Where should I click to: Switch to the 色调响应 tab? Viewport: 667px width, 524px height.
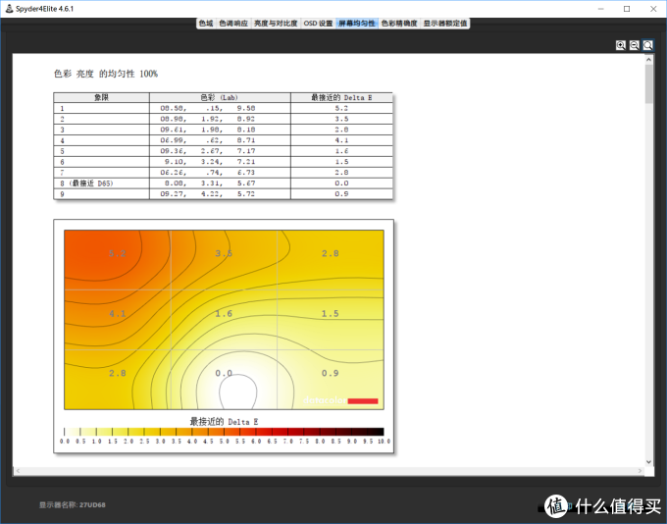pos(233,24)
